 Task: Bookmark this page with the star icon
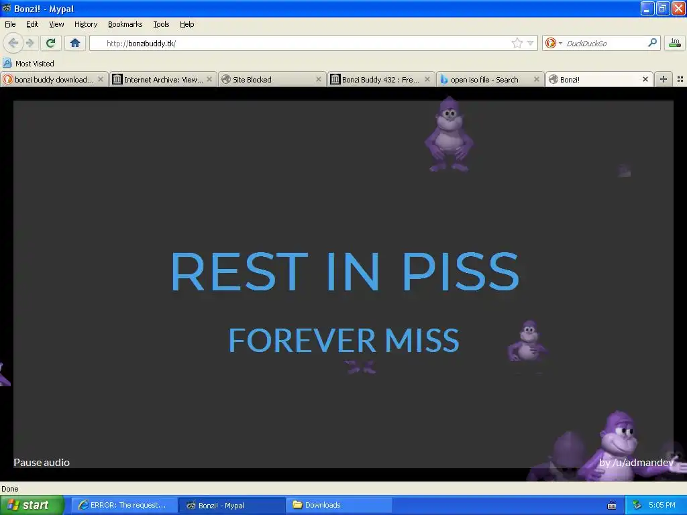point(517,43)
